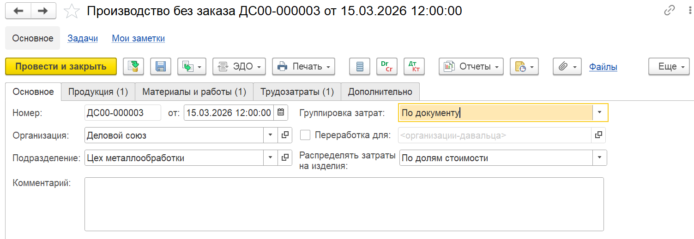694x239 pixels.
Task: Open the calendar picker for document date
Action: pos(281,112)
